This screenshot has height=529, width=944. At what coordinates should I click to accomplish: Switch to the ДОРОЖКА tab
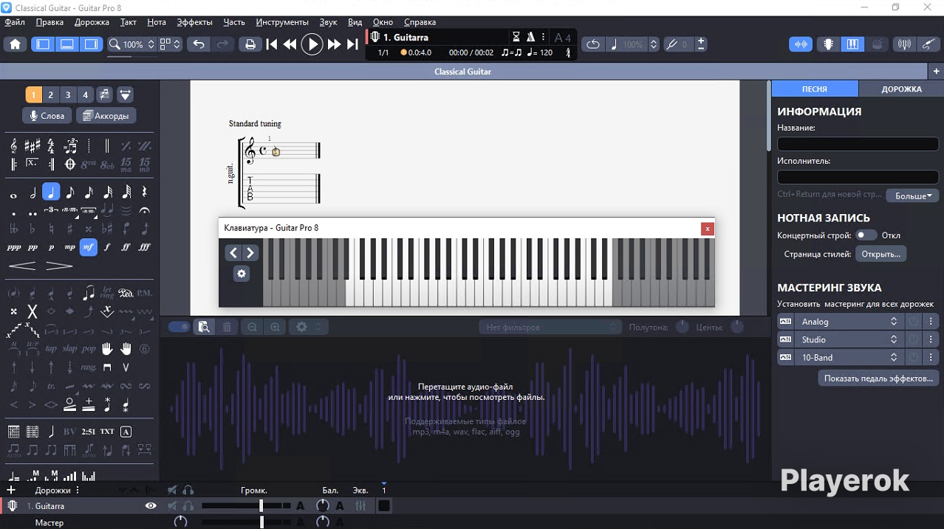click(x=901, y=89)
